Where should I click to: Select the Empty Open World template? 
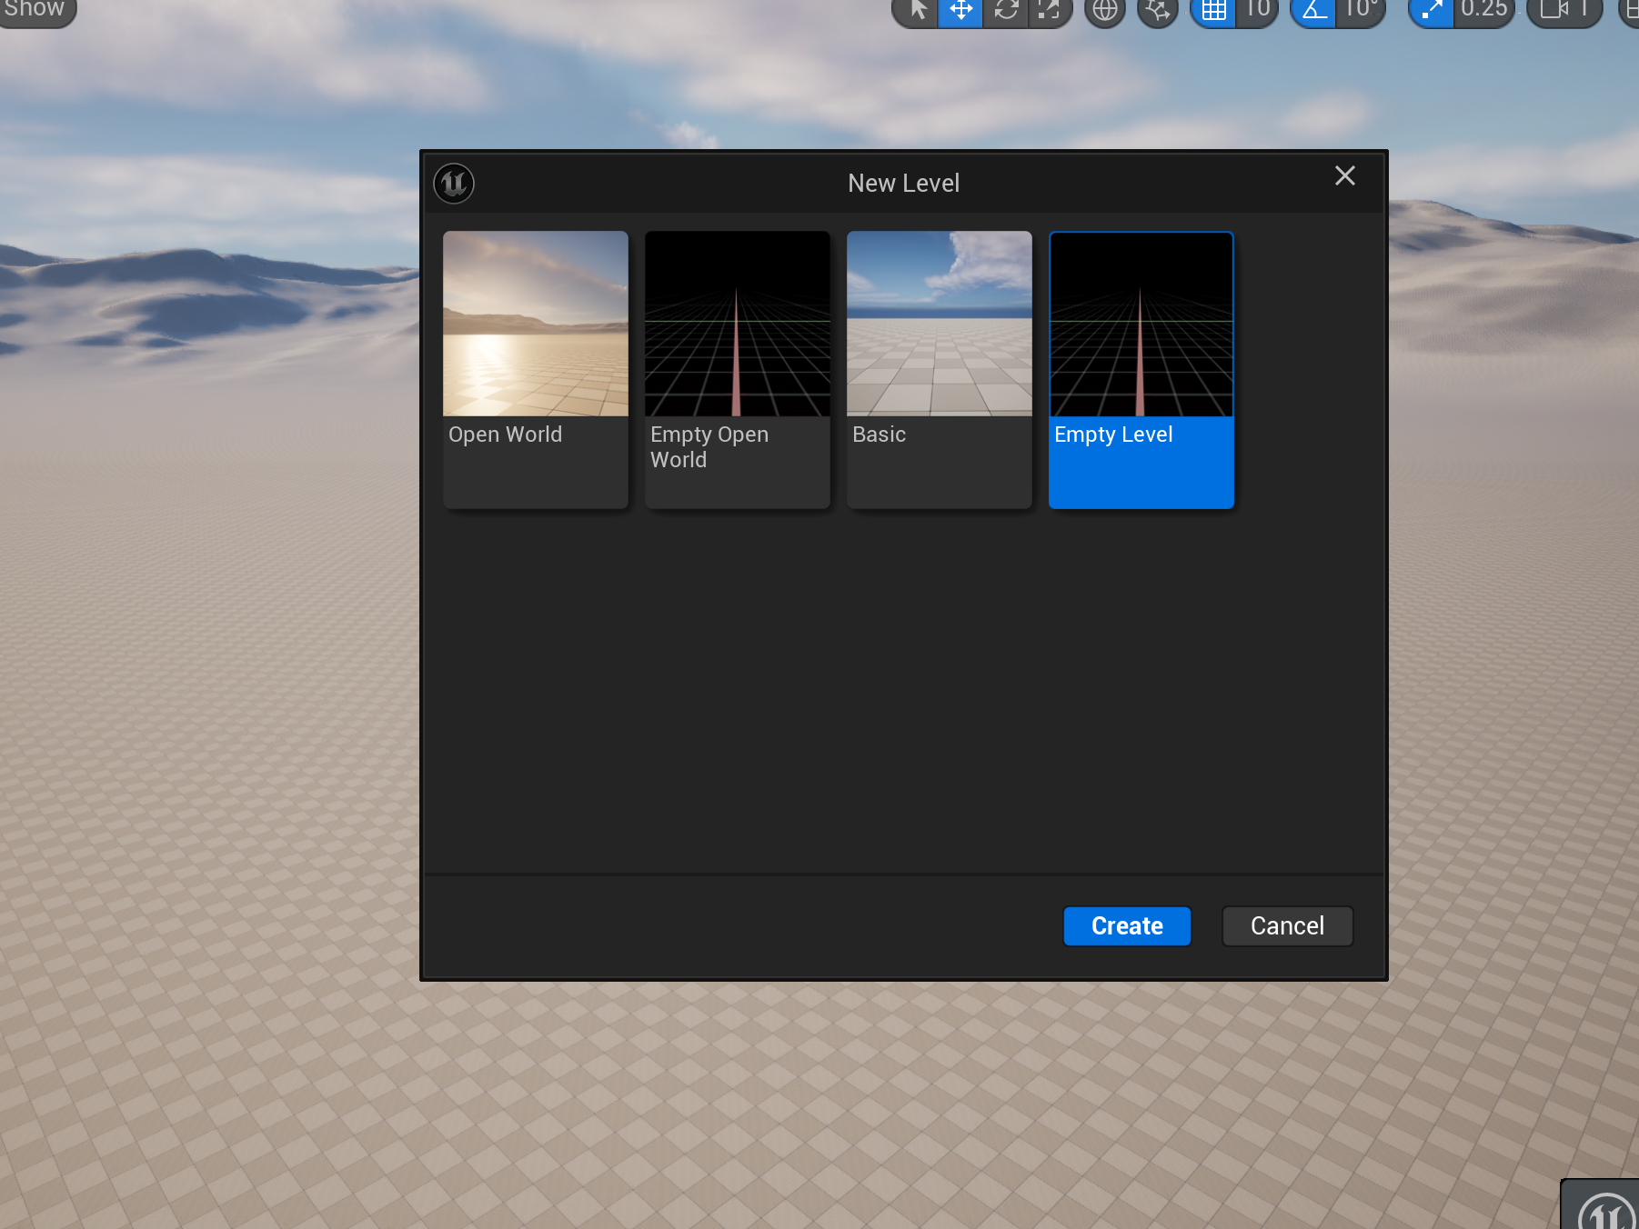(x=737, y=368)
